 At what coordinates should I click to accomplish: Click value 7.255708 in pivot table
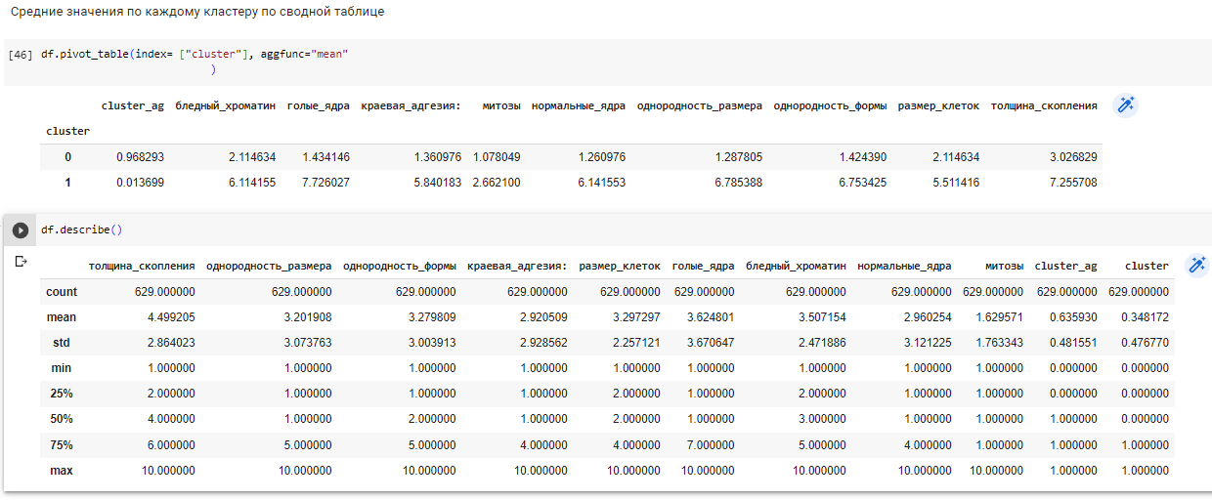pyautogui.click(x=1072, y=182)
